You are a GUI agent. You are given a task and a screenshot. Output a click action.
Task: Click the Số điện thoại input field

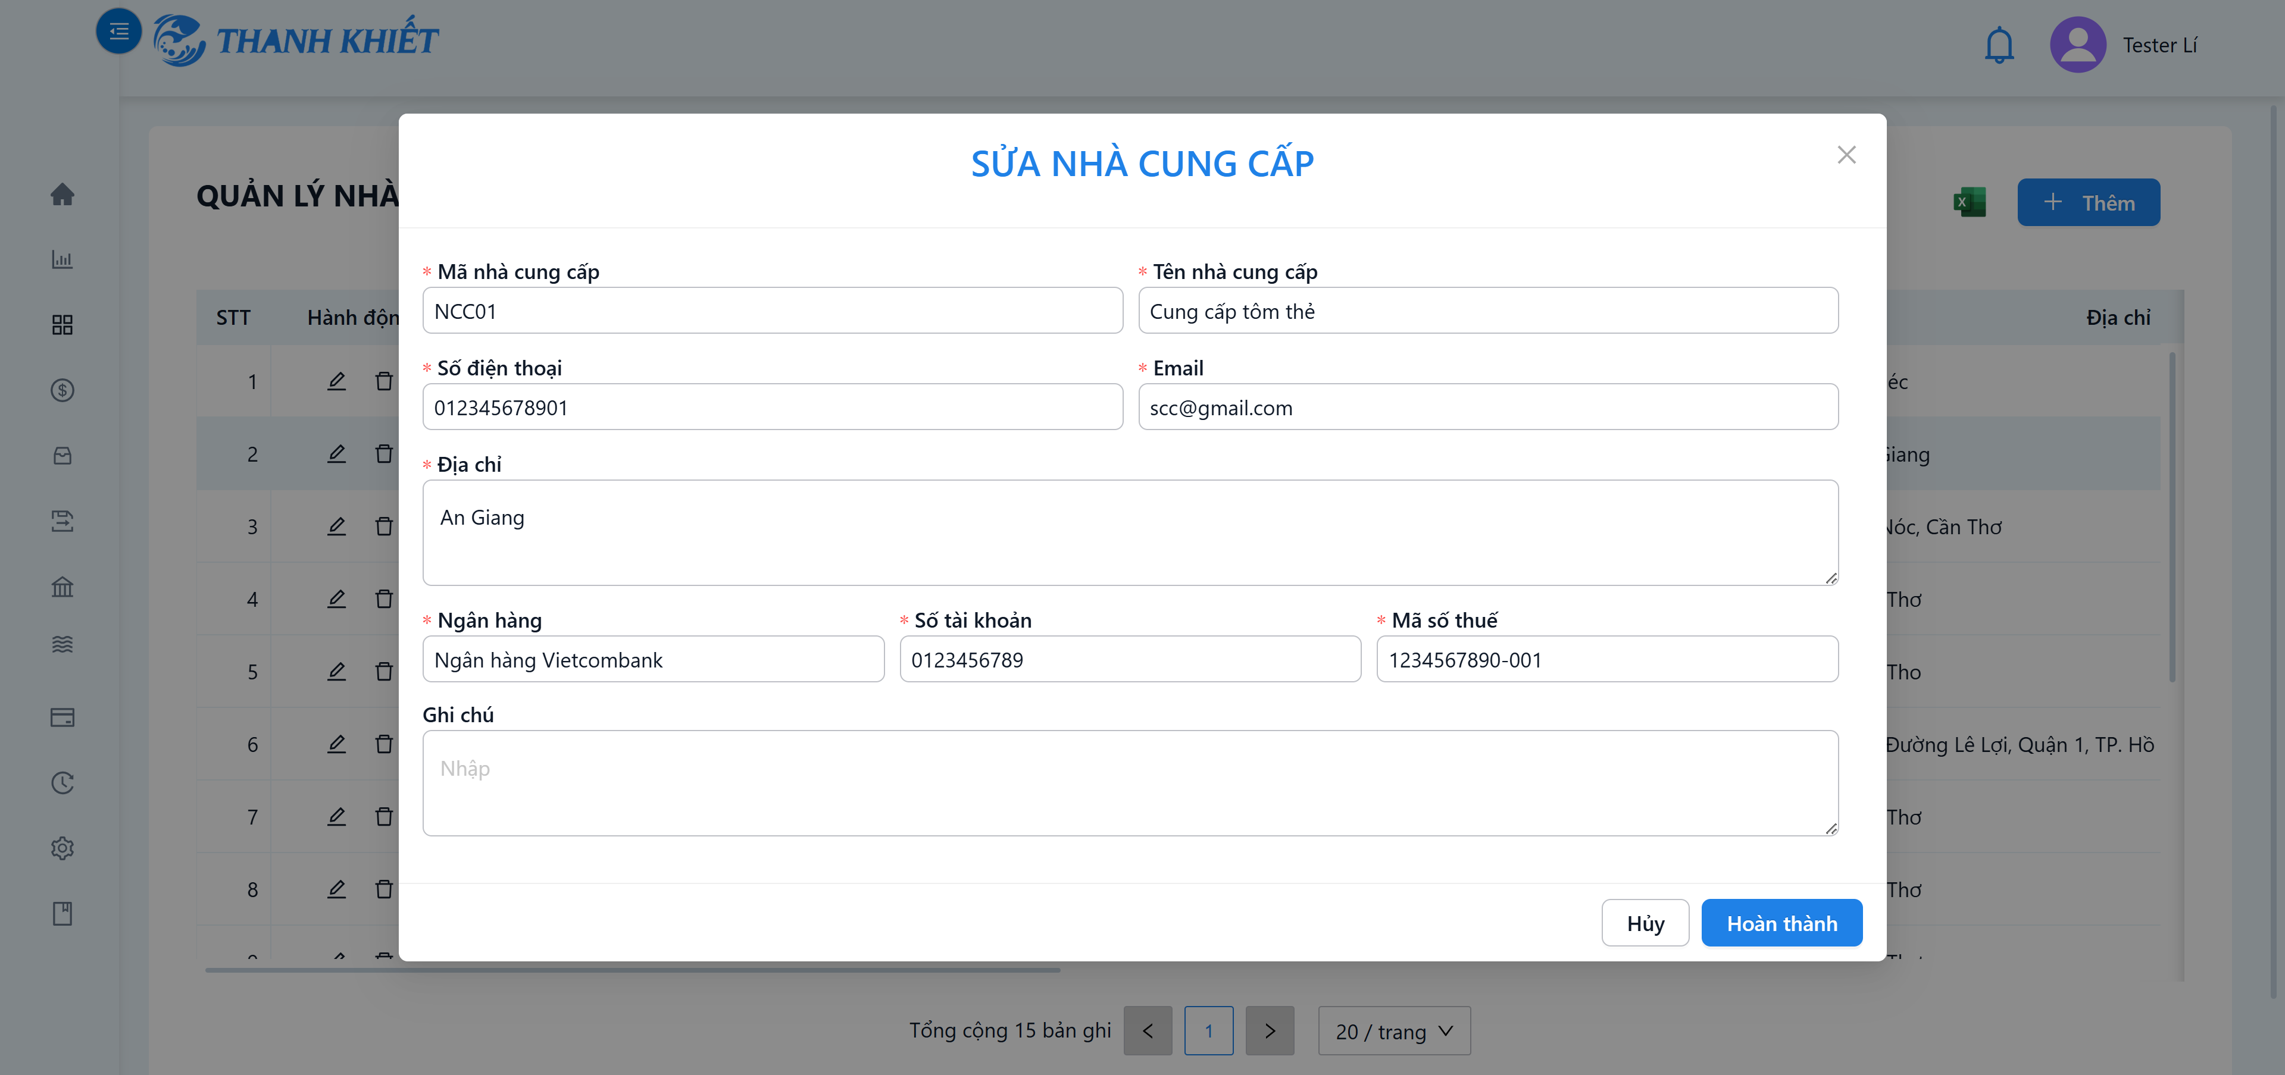coord(773,408)
